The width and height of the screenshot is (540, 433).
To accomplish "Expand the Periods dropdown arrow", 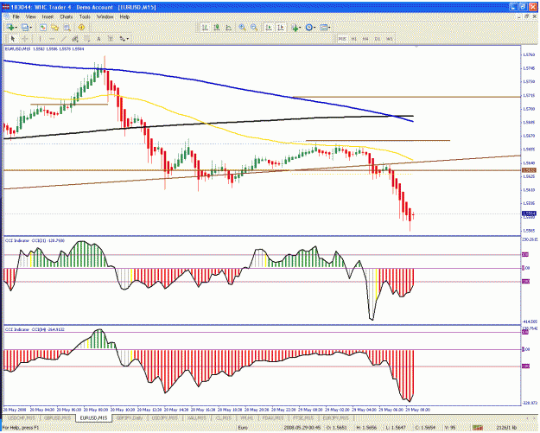I will [314, 28].
